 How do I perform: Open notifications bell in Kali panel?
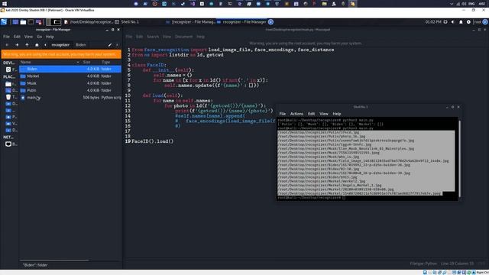coord(461,22)
